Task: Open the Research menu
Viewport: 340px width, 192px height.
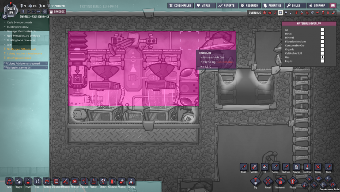Action: coord(250,5)
